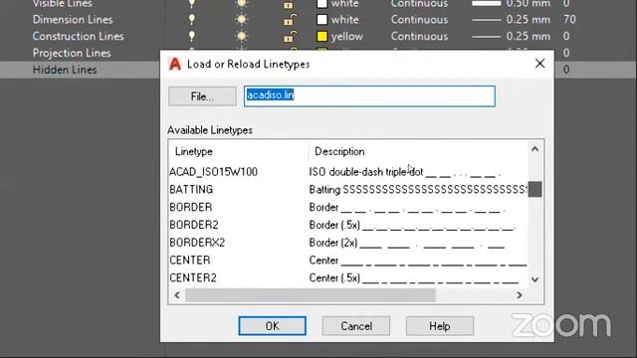This screenshot has width=637, height=358.
Task: Select the BORDER2 linetype row
Action: coord(348,225)
